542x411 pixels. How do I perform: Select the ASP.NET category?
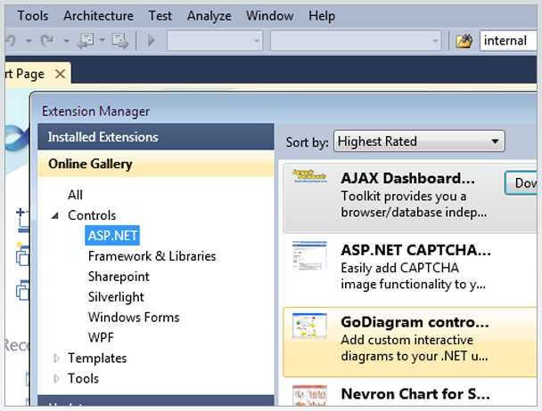(112, 236)
